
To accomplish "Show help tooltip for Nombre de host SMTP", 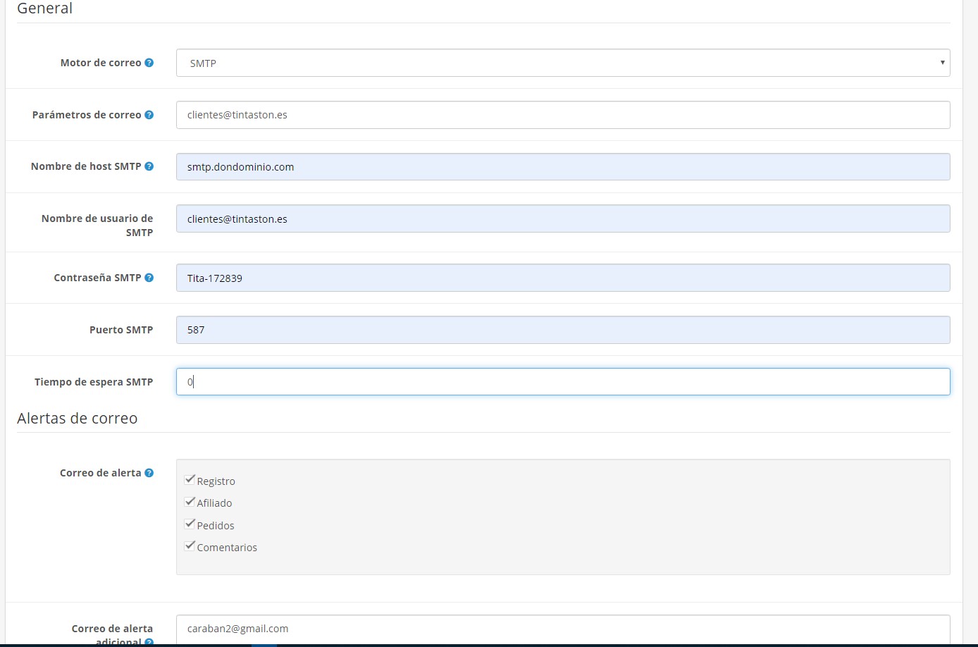I will pos(149,166).
